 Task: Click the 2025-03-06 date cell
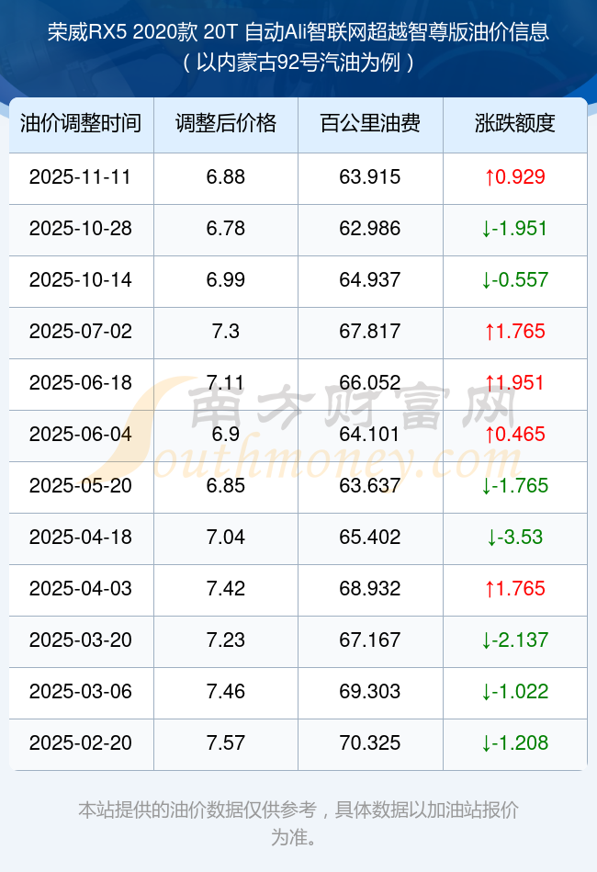click(81, 691)
